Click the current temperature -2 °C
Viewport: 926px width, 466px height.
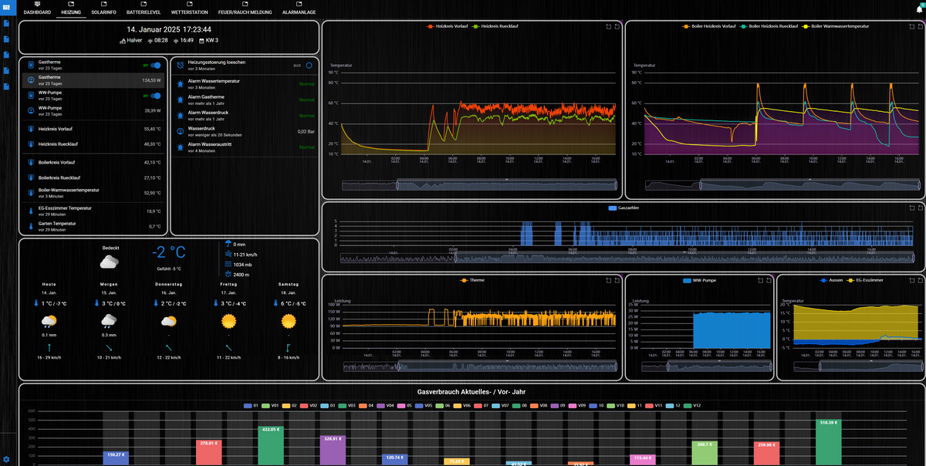[x=168, y=252]
